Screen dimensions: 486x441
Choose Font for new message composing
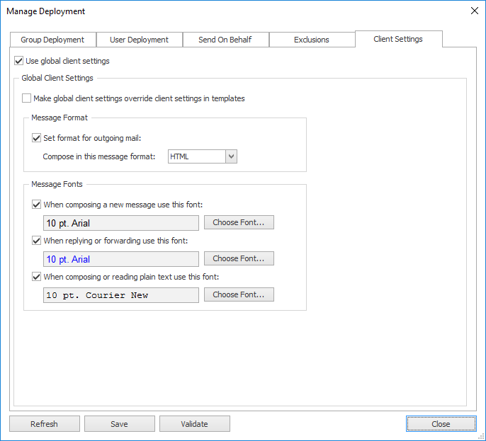tap(239, 222)
